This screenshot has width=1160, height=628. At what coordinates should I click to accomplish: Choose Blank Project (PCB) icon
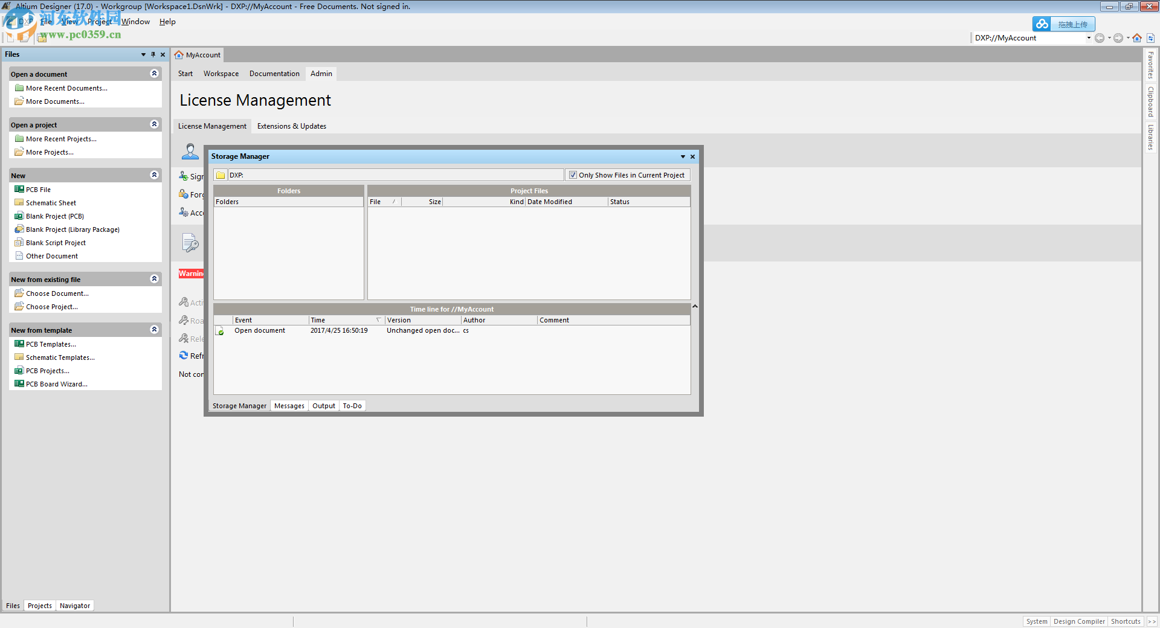pos(19,216)
